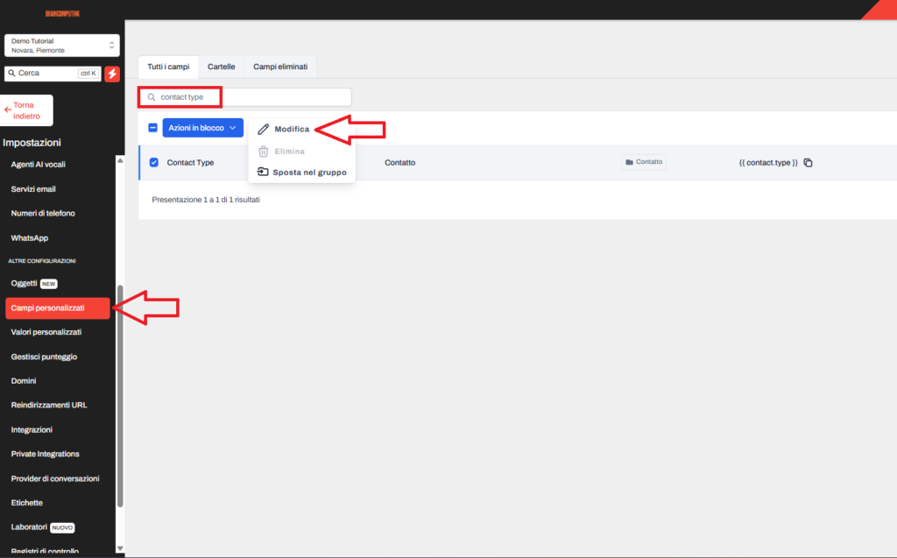Click the Contatto folder badge
This screenshot has width=897, height=558.
tap(644, 162)
